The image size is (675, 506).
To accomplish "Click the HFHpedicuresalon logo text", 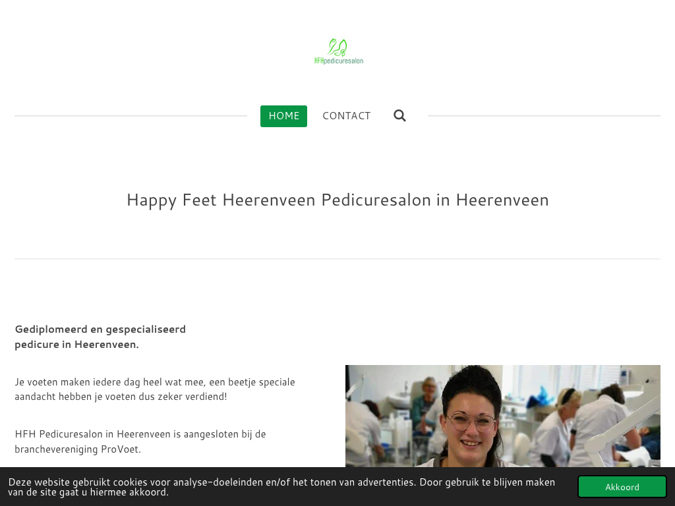I will click(339, 61).
